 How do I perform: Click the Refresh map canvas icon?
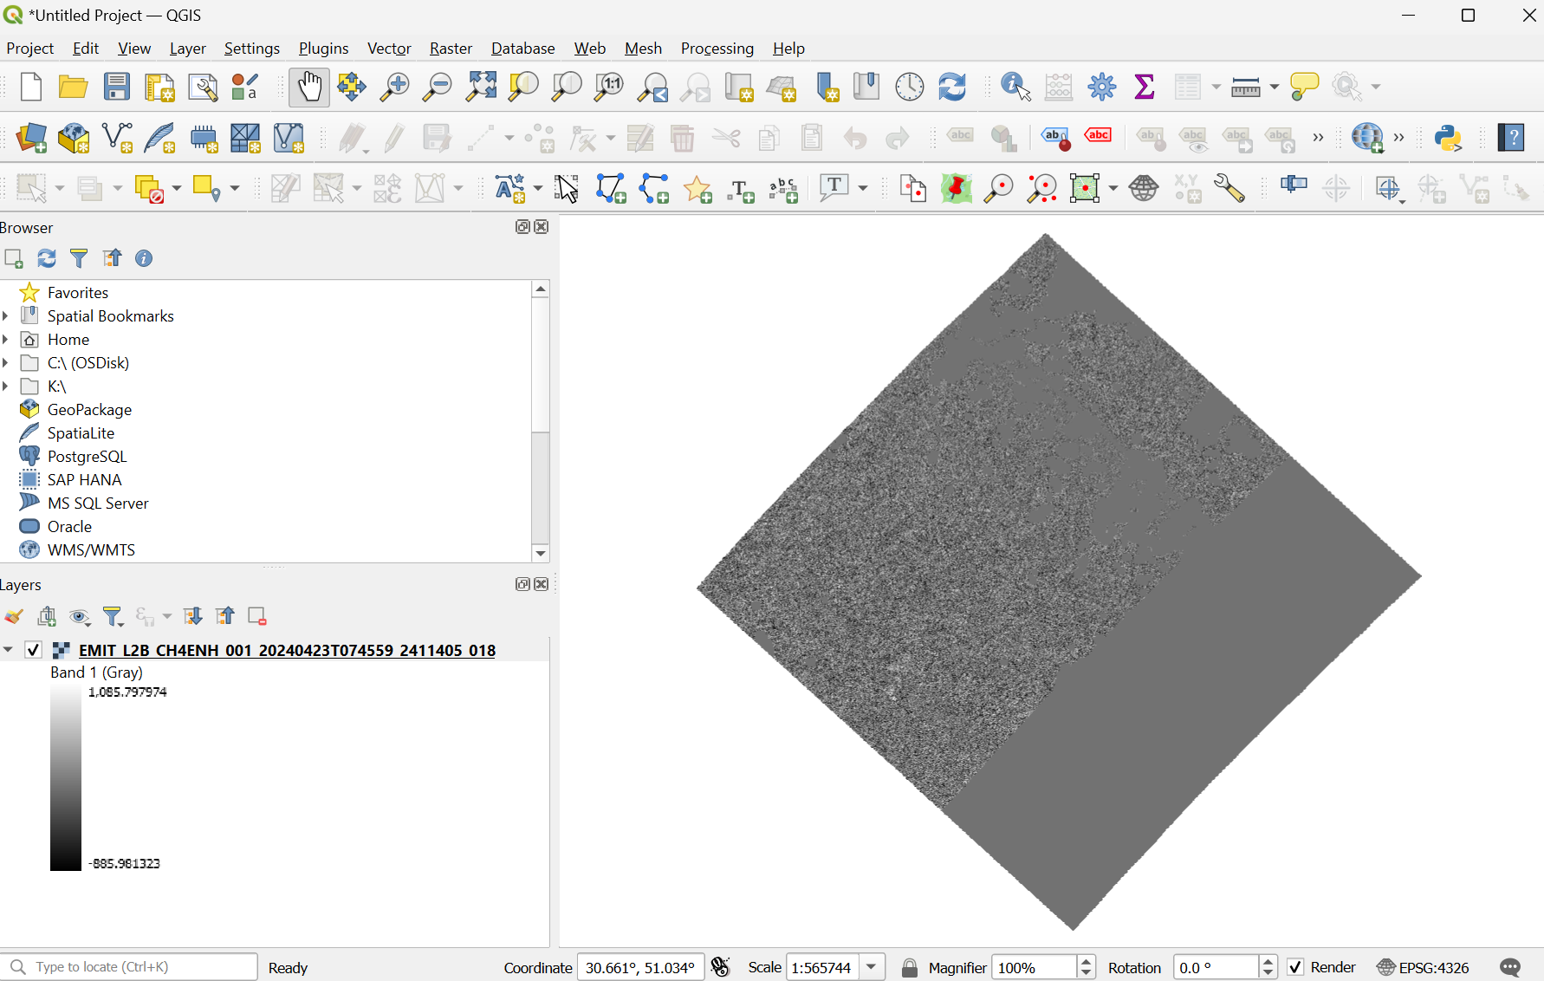[952, 87]
